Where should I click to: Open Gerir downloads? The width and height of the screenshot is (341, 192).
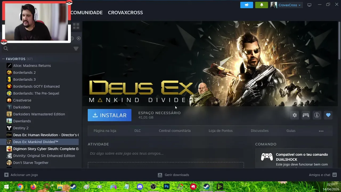click(x=177, y=175)
